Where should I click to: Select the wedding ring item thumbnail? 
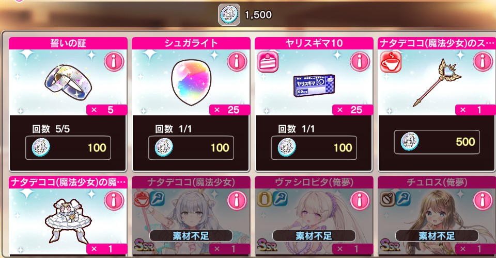point(68,82)
